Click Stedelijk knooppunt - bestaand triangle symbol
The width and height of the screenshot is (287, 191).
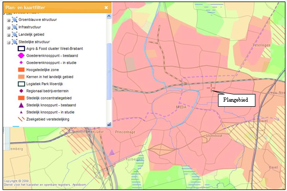[21, 105]
